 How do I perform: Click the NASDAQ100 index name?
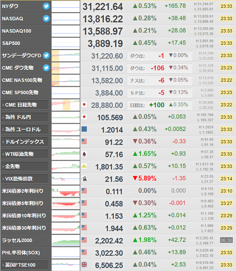(x=17, y=31)
